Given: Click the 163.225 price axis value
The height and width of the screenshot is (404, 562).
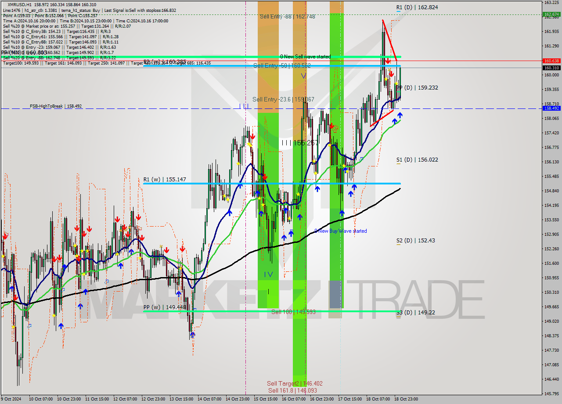Looking at the screenshot, I should pos(551,3).
